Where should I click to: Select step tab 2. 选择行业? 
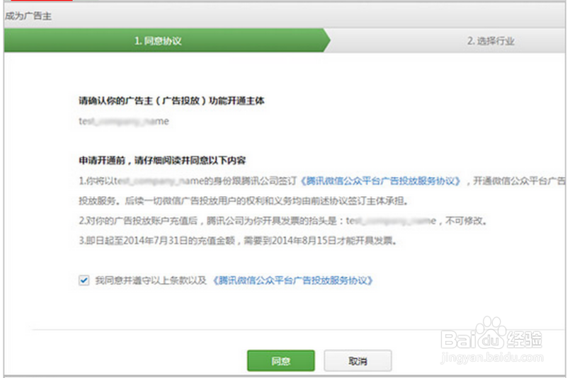point(491,40)
